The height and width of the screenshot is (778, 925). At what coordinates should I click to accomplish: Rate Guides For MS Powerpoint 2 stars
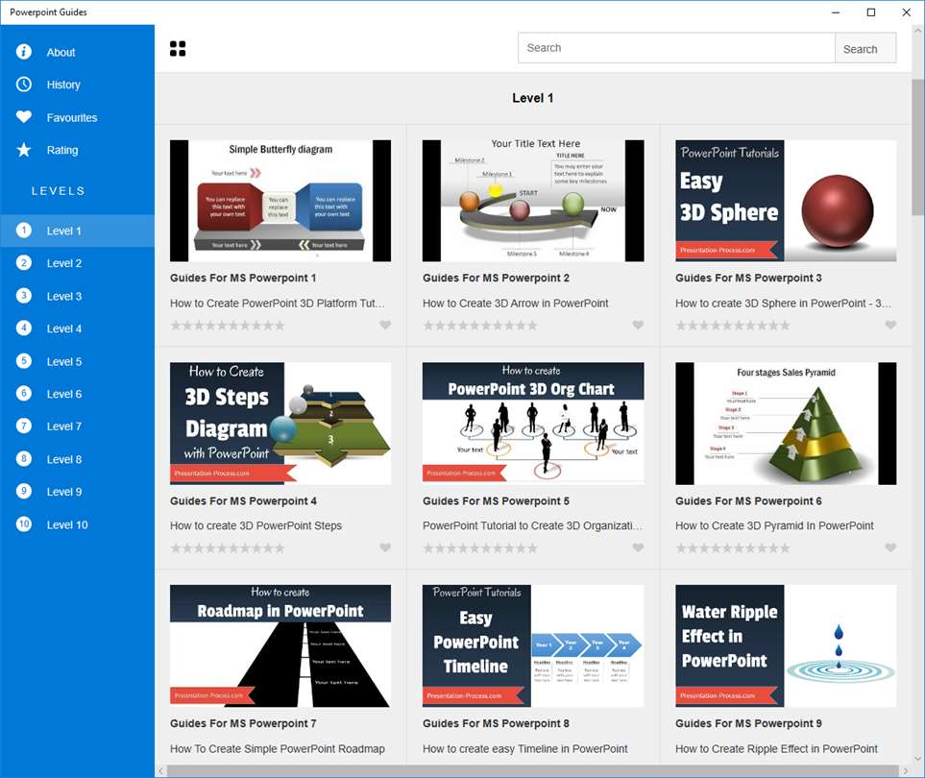479,325
